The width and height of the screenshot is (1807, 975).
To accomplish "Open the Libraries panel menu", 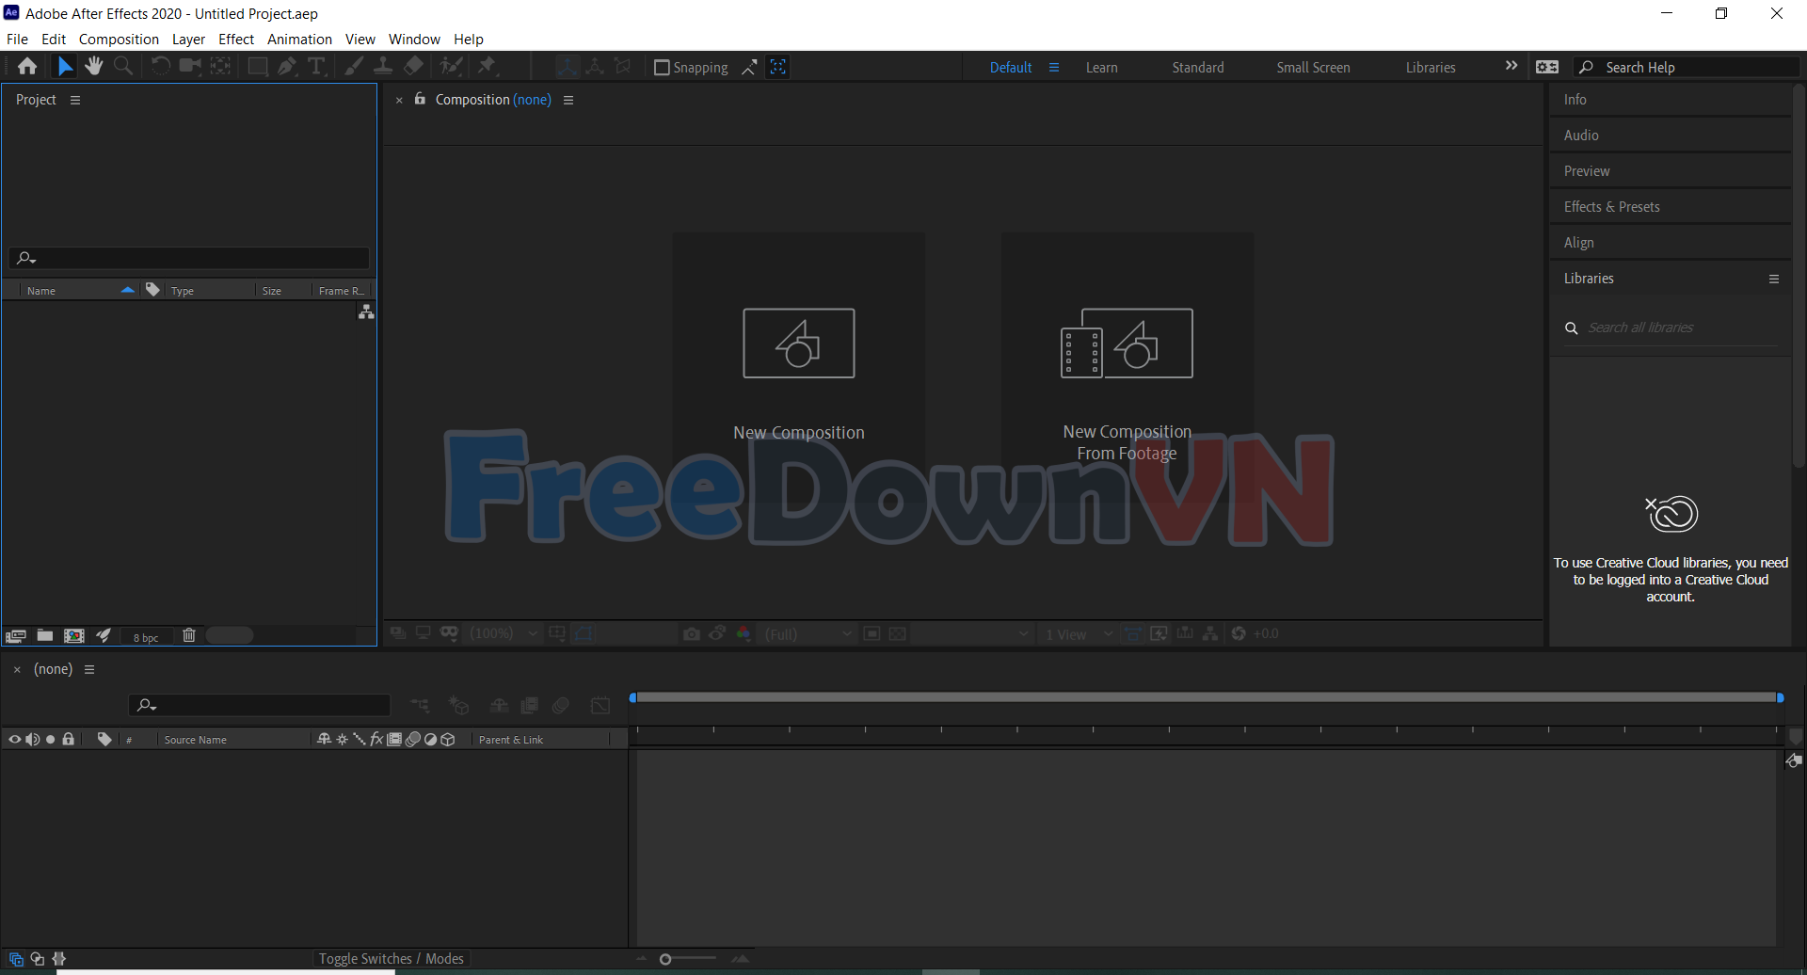I will (1773, 279).
